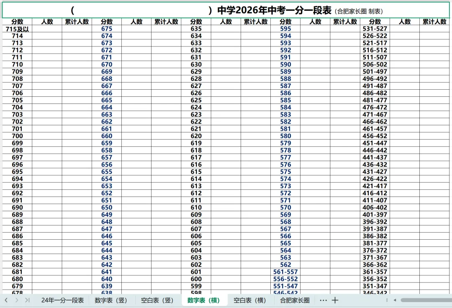Select range cell 551-547
The image size is (452, 308).
[285, 286]
